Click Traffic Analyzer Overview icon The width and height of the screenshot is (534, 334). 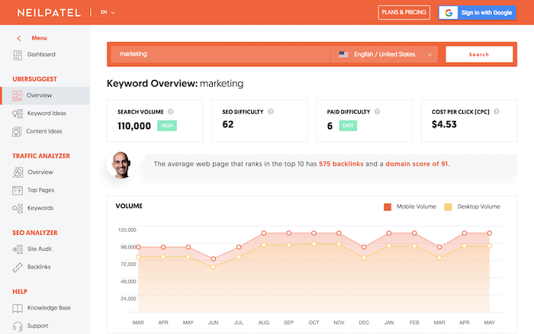[x=18, y=172]
